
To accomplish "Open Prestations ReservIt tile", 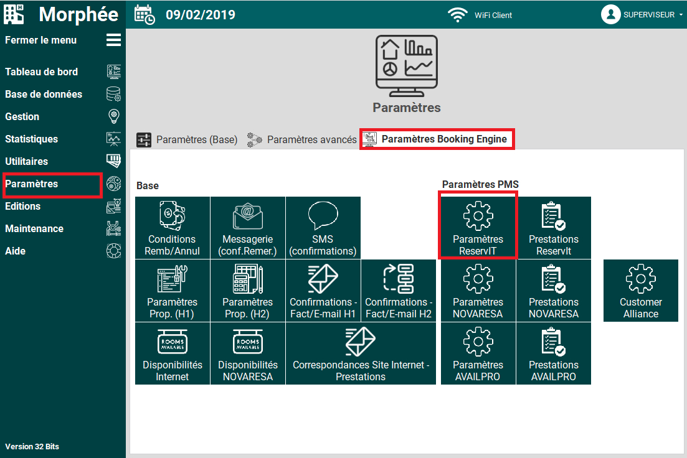I will (554, 228).
